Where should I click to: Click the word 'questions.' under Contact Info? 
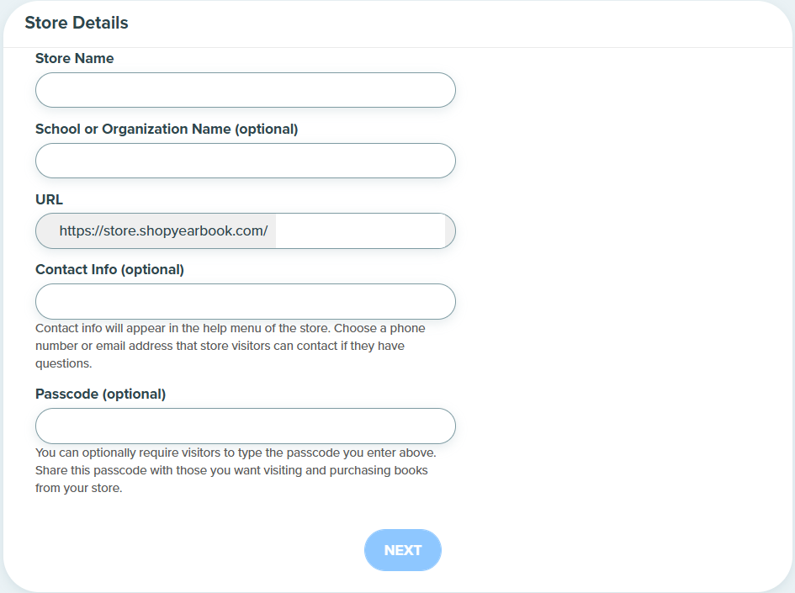pyautogui.click(x=64, y=363)
